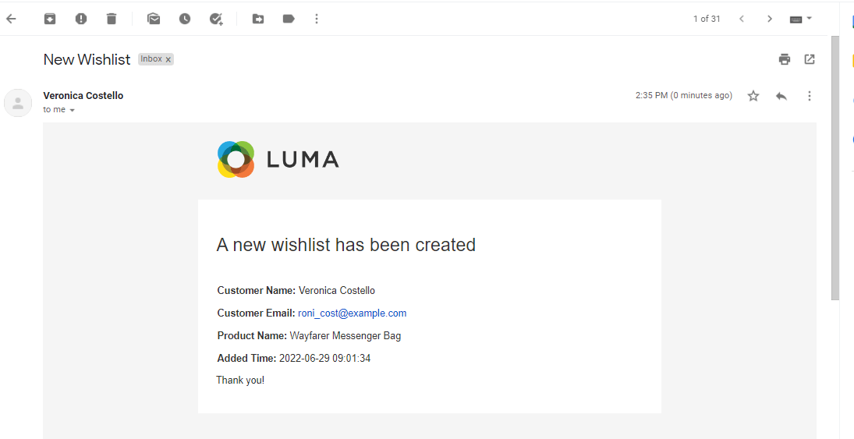Expand the 'to me' recipient details

[x=73, y=111]
